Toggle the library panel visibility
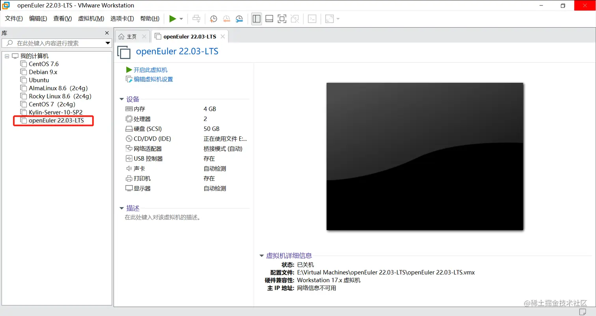This screenshot has width=596, height=316. click(256, 19)
